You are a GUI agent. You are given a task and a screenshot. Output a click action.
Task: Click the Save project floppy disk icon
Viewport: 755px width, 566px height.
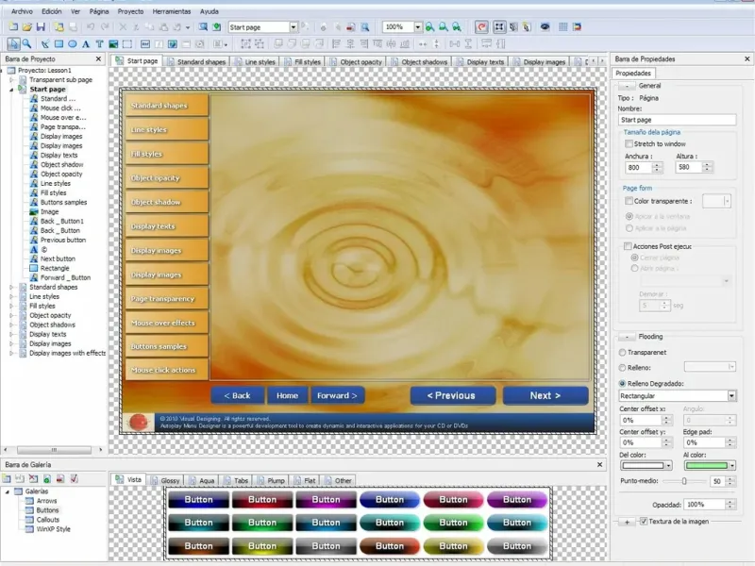(42, 27)
